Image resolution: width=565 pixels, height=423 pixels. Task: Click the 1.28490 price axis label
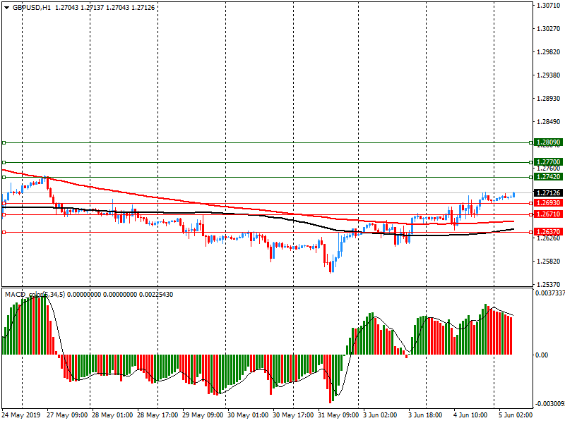549,122
